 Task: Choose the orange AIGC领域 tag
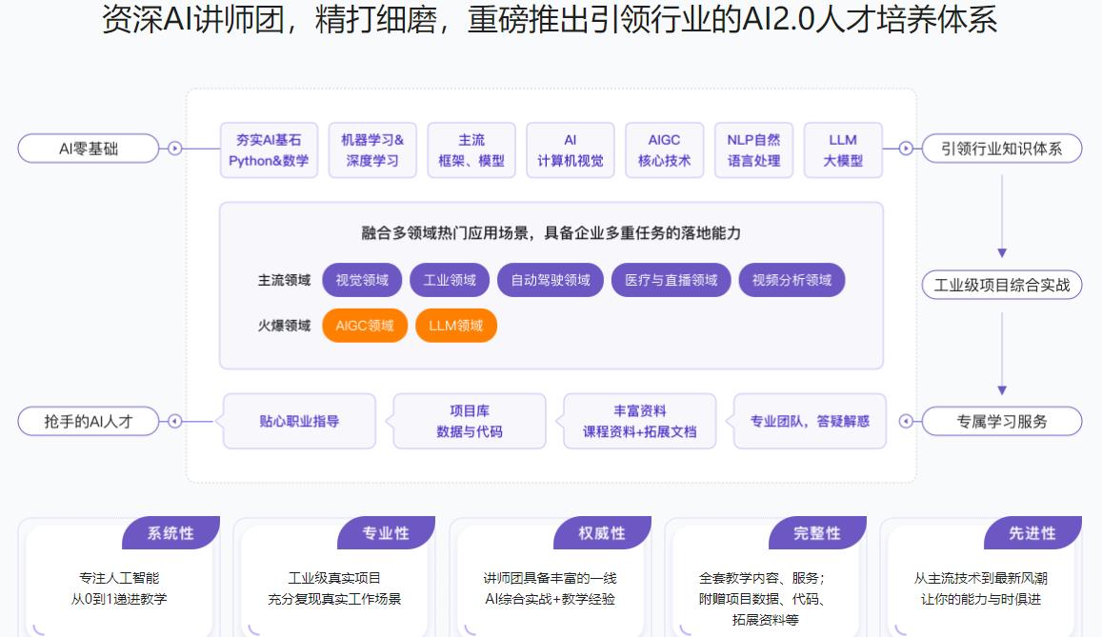coord(365,326)
